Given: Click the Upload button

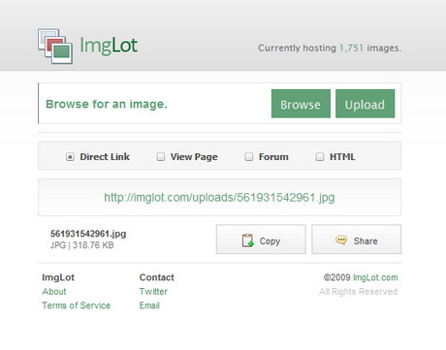Looking at the screenshot, I should pyautogui.click(x=366, y=104).
